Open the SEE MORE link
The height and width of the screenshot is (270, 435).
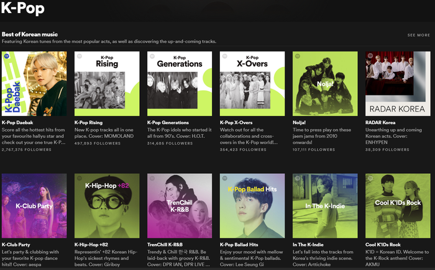point(418,35)
